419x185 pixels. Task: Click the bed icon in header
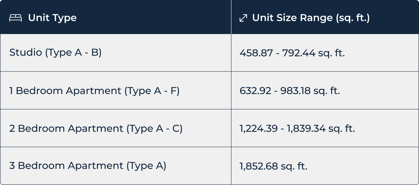click(16, 18)
